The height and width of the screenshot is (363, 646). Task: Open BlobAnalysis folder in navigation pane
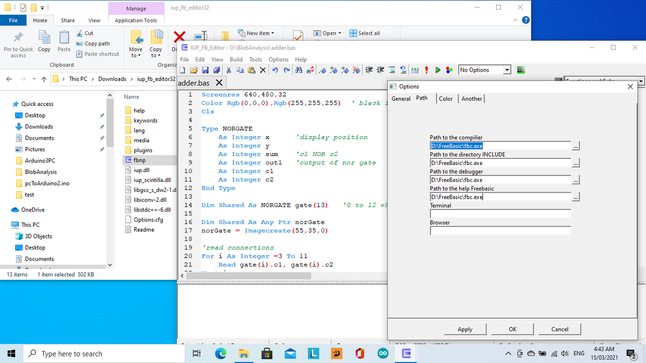click(x=40, y=172)
